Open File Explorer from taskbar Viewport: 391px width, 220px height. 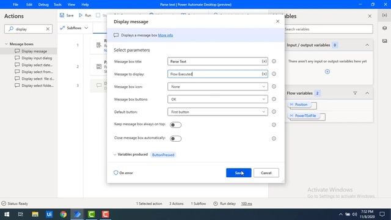tap(35, 215)
